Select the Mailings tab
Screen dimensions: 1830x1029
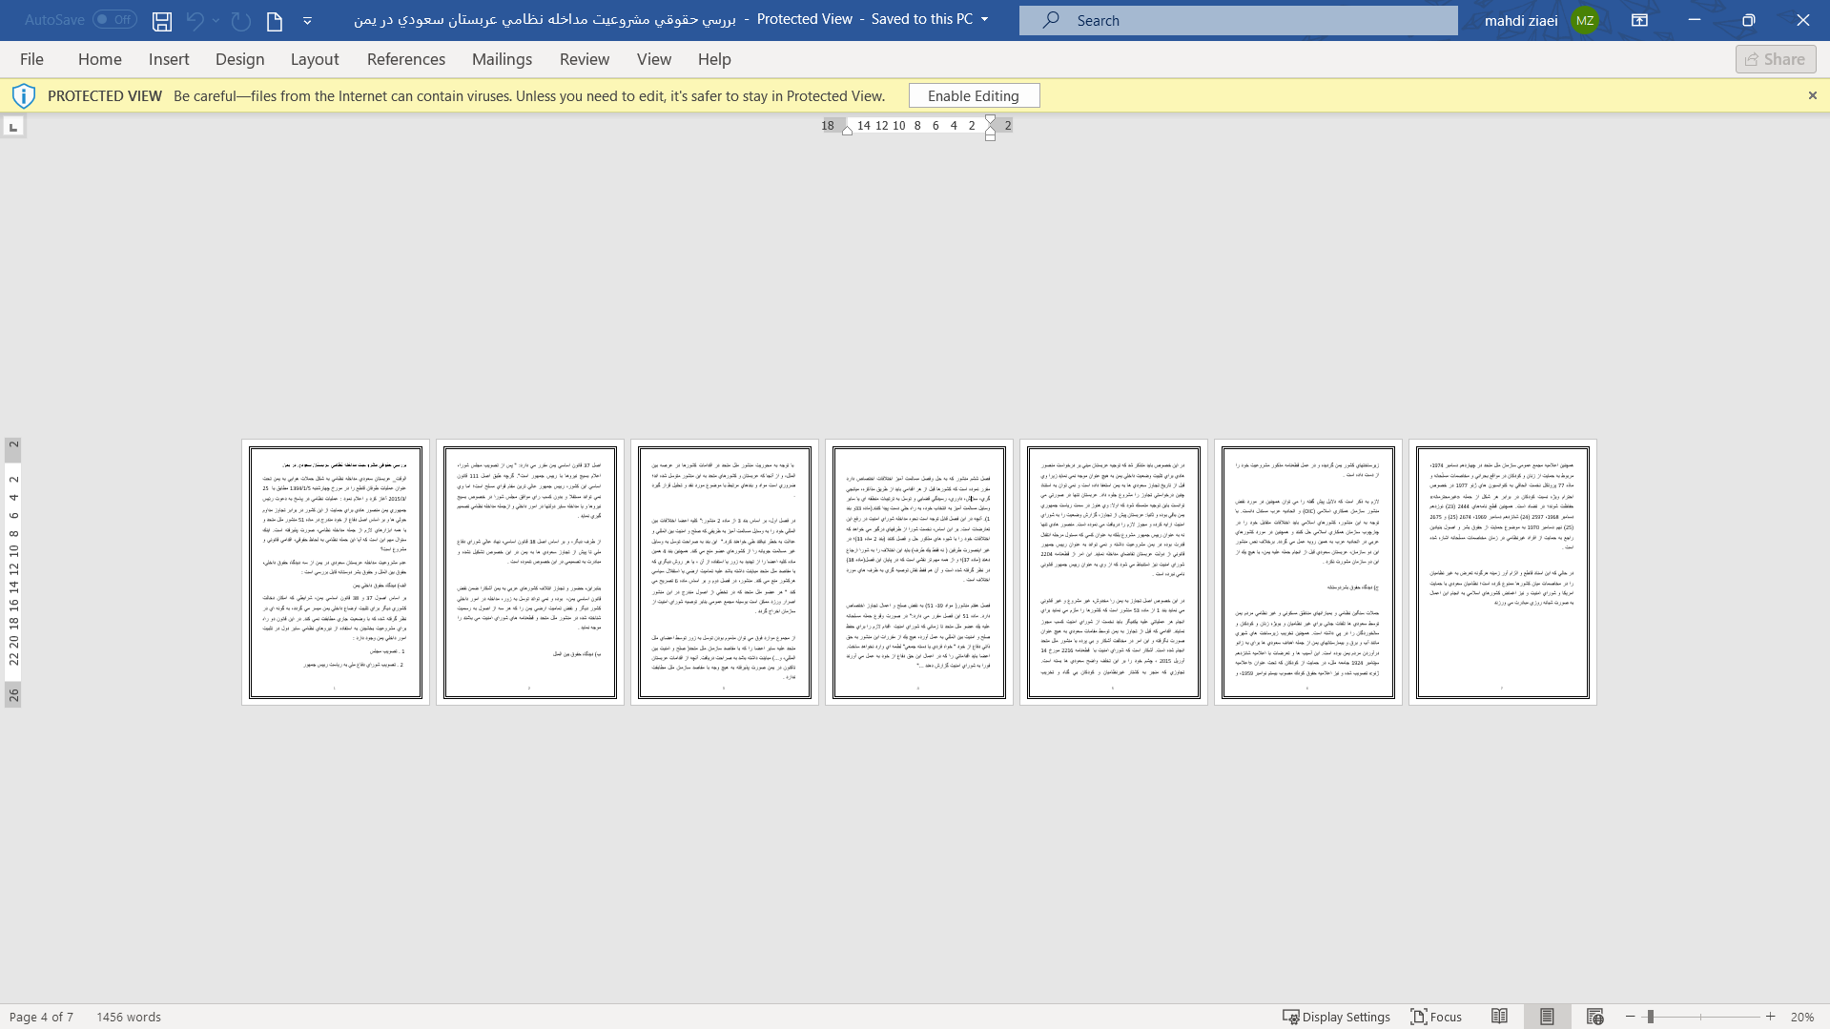tap(502, 59)
